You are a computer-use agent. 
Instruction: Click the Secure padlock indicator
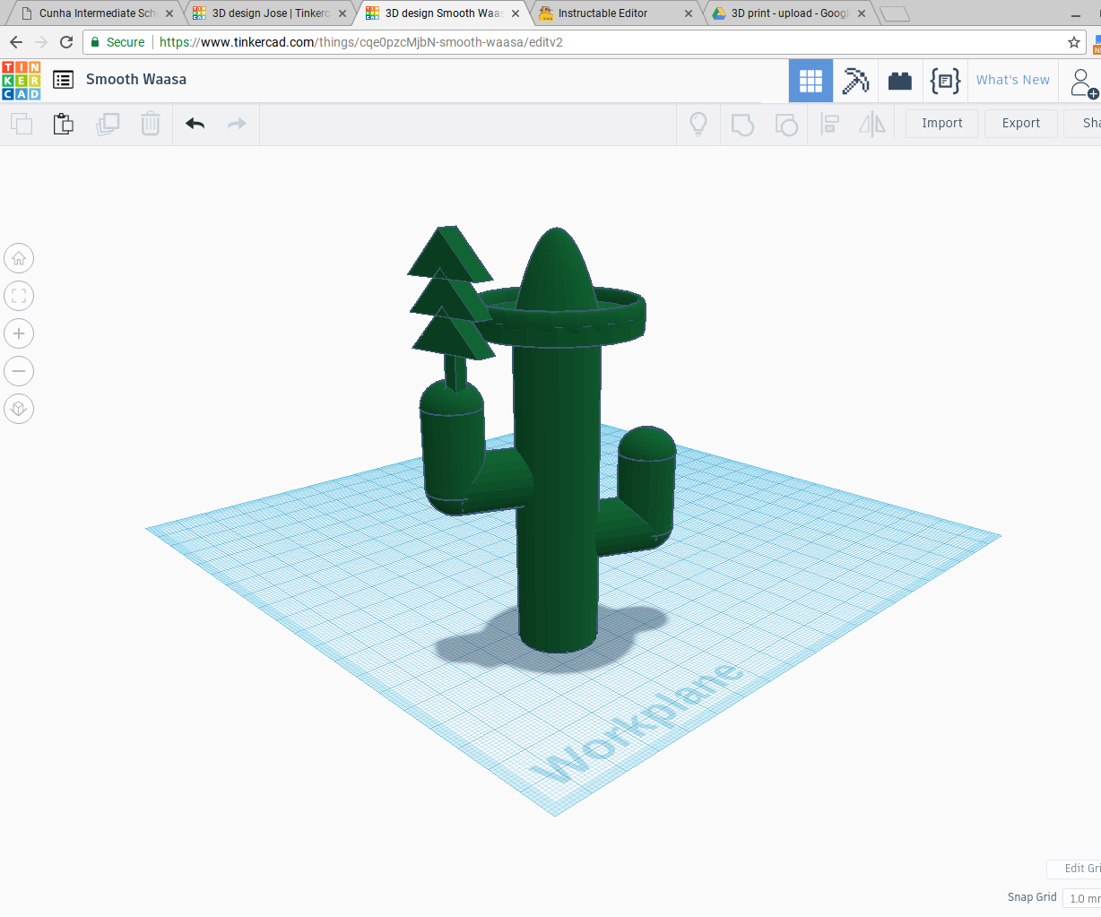[117, 42]
